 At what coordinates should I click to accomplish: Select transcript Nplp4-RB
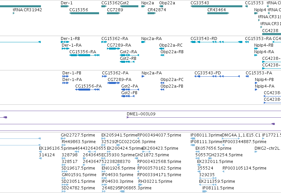(x=256, y=49)
